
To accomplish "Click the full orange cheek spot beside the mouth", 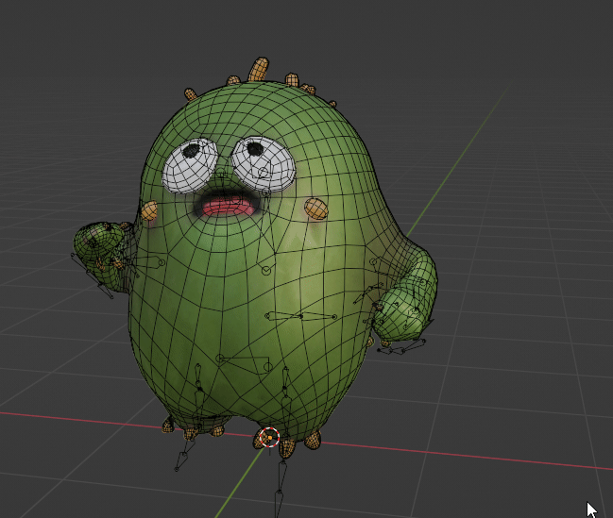I will 315,209.
